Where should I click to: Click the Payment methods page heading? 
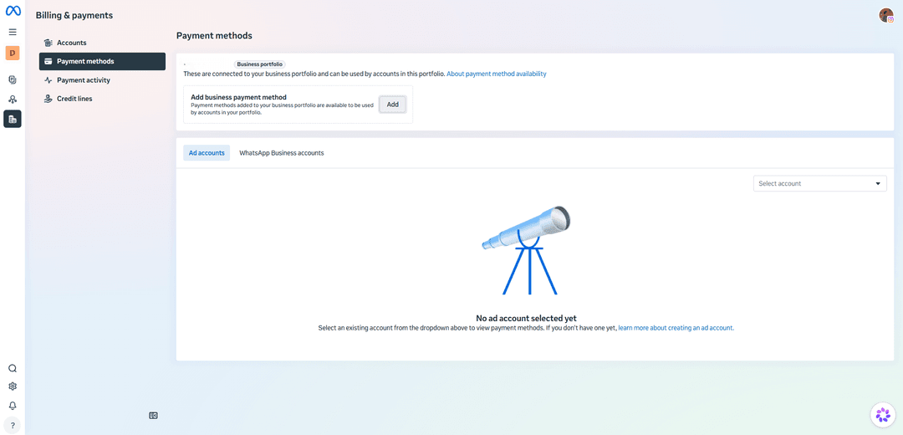click(214, 36)
